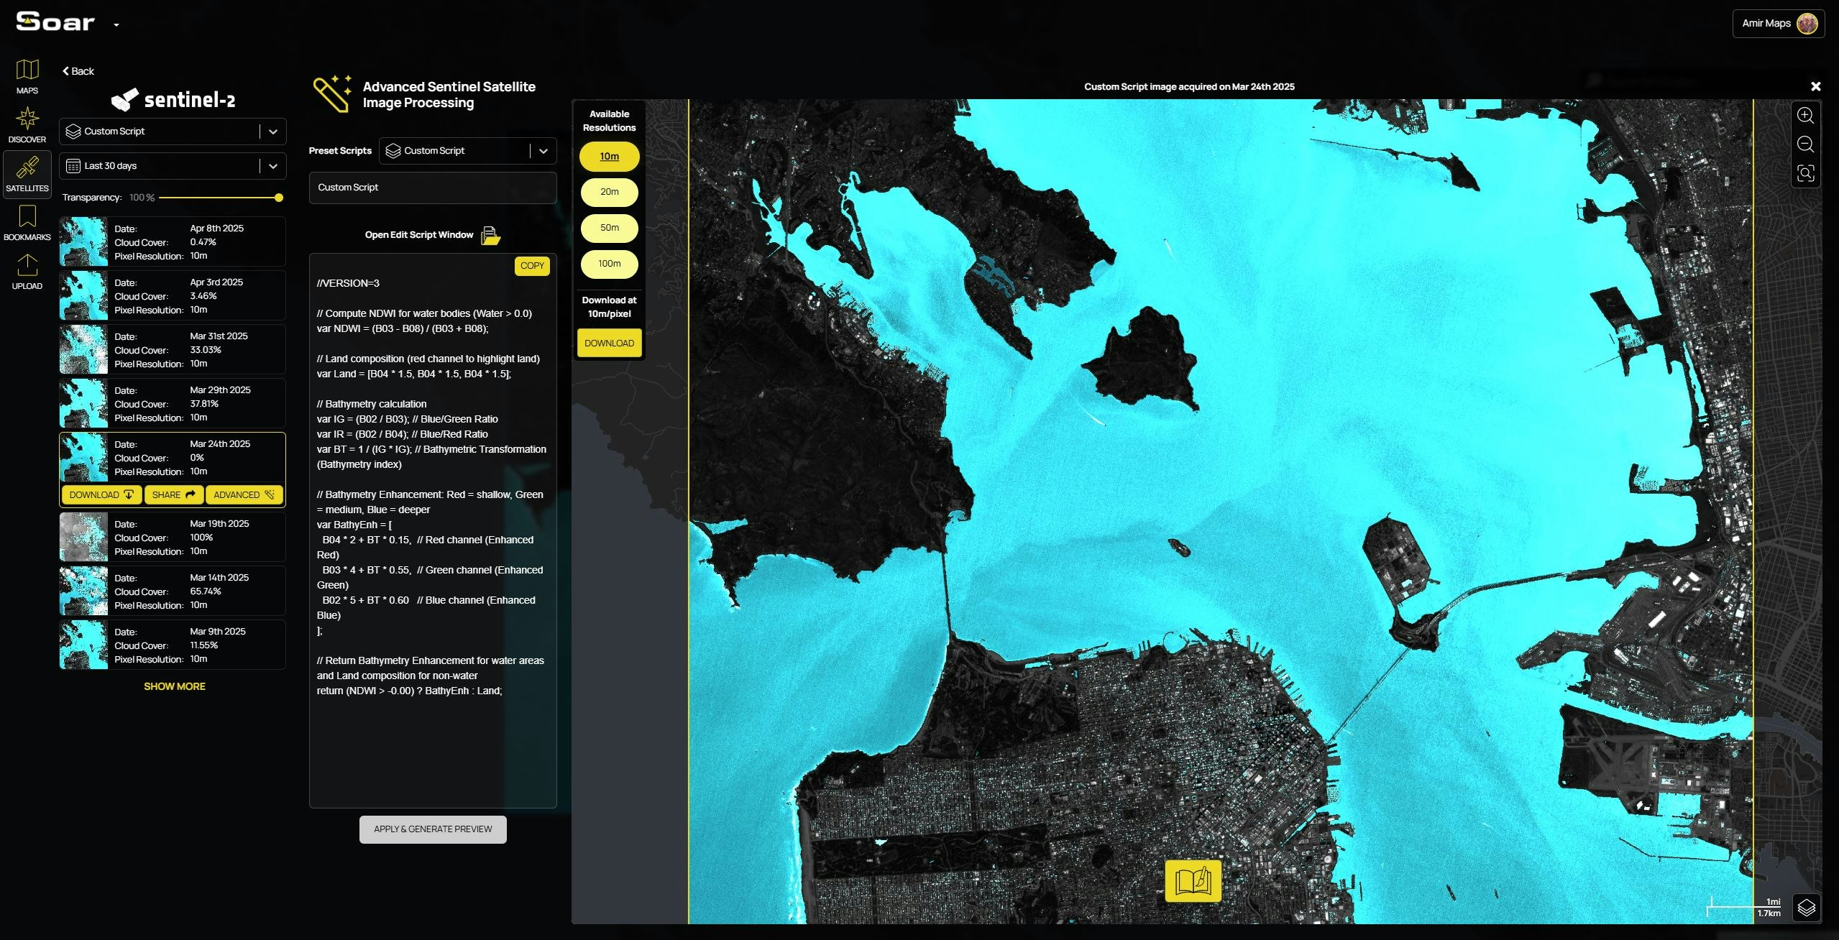Open the Maps sidebar section
This screenshot has height=940, width=1839.
click(x=27, y=75)
